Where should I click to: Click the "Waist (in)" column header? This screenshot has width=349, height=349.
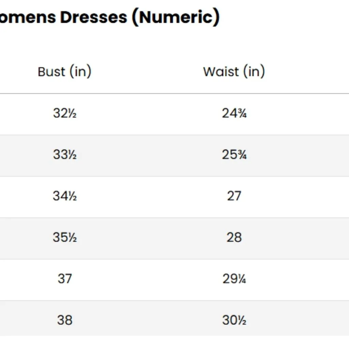pos(234,72)
